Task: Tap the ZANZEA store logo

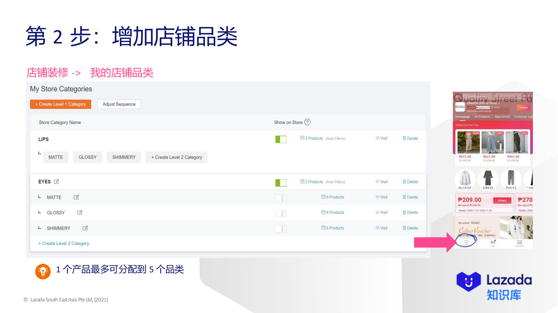Action: [x=460, y=107]
